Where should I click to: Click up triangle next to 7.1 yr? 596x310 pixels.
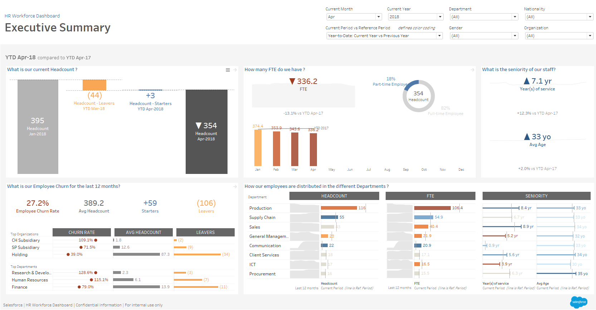[x=526, y=81]
